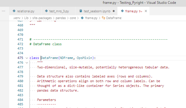Click Python icon on test_mro_3.py tab
The height and width of the screenshot is (108, 186).
pyautogui.click(x=46, y=11)
